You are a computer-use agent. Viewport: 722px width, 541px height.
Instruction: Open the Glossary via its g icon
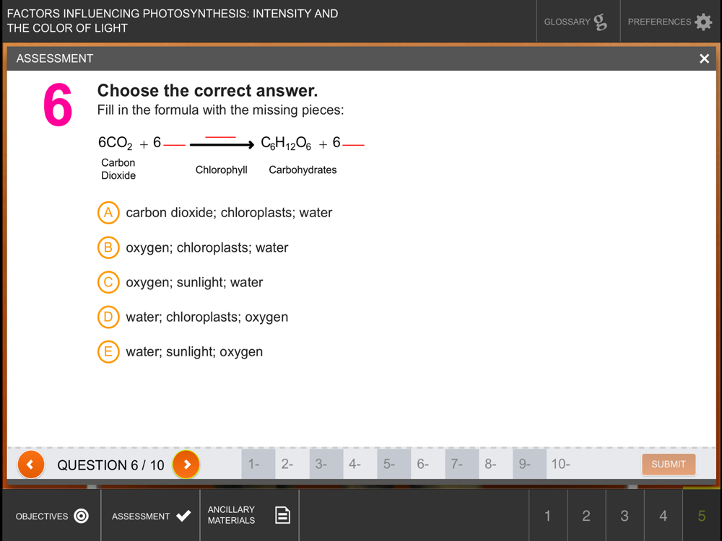pos(600,22)
